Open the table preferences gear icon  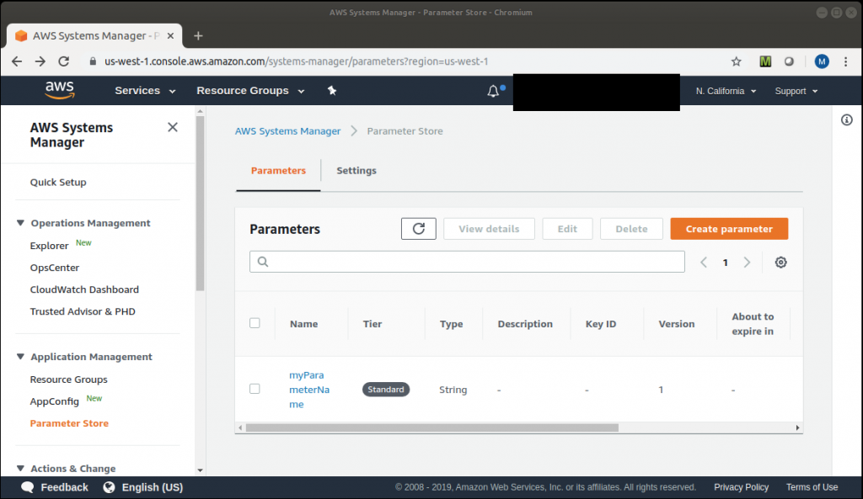coord(780,263)
